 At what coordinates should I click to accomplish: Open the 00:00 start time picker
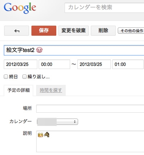click(54, 64)
